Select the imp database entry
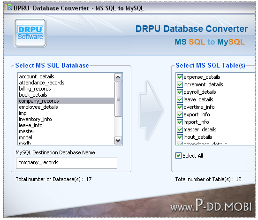258x220 pixels. pyautogui.click(x=66, y=113)
